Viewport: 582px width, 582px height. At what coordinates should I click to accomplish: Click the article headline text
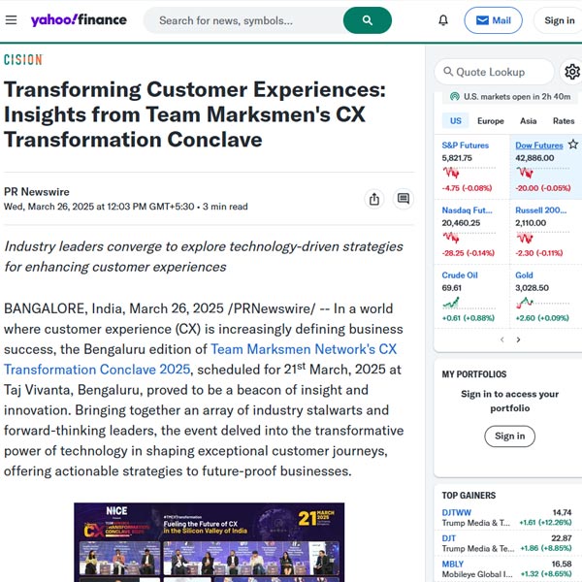[195, 114]
